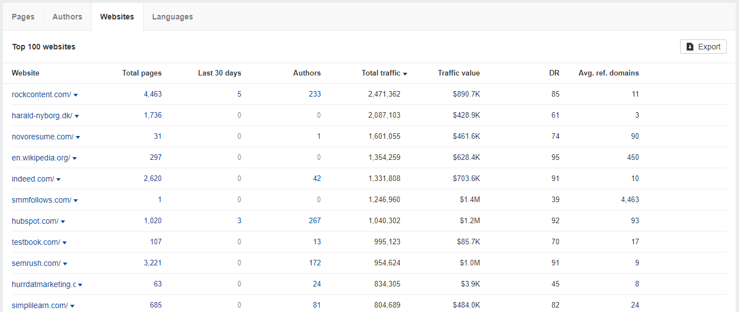The height and width of the screenshot is (312, 739).
Task: Sort by Website column header
Action: click(26, 73)
